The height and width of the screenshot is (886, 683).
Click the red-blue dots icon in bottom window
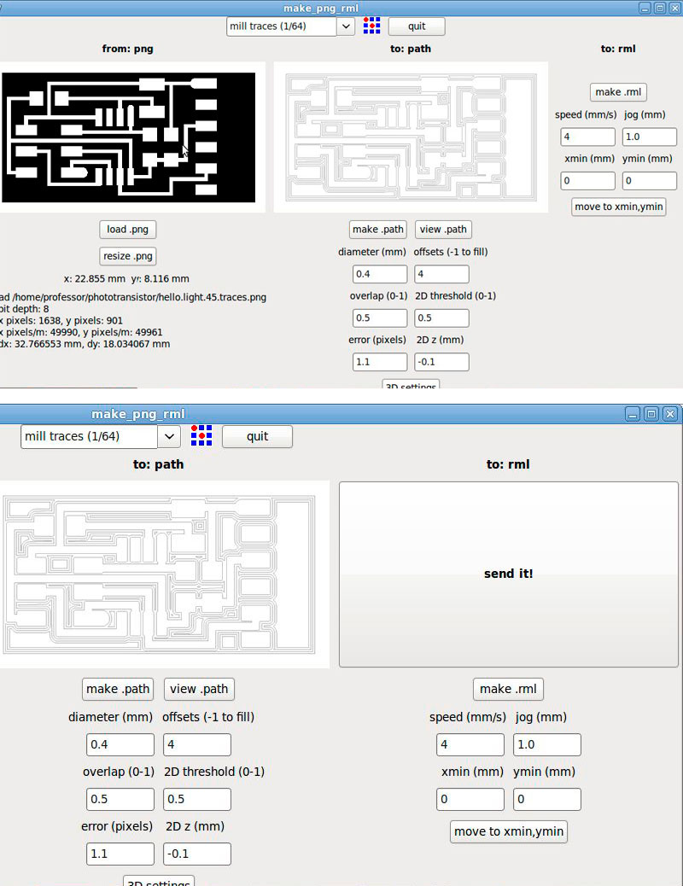coord(201,435)
